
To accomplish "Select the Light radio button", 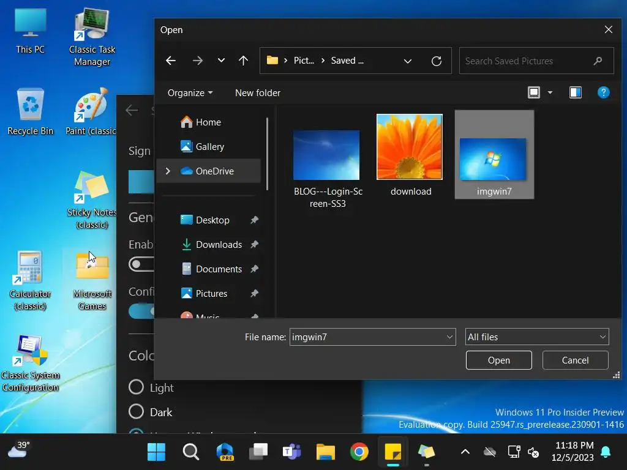I will point(136,387).
